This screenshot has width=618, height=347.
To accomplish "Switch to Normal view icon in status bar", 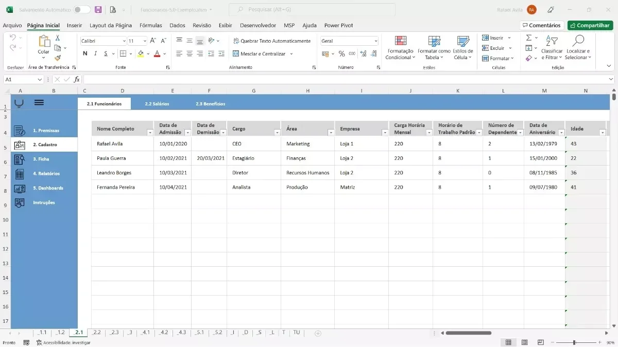I will point(508,342).
